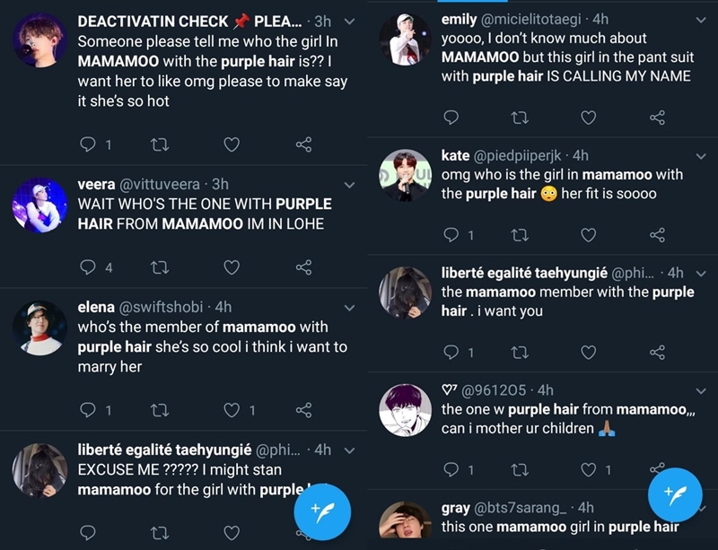Like the DEACTIVATIN CHECK tweet
This screenshot has height=550, width=718.
click(231, 144)
